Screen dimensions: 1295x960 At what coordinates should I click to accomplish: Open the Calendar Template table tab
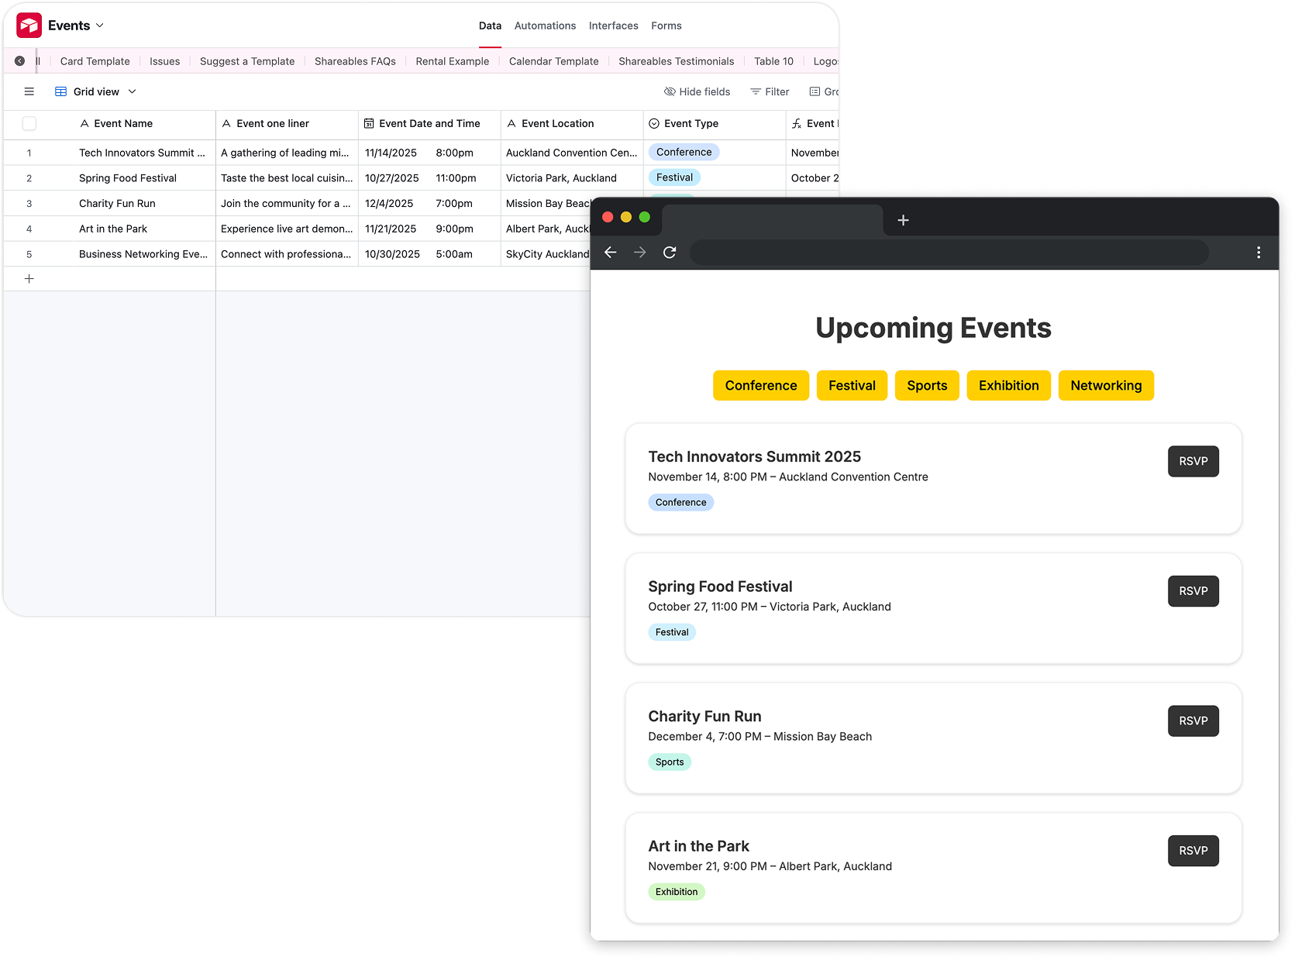coord(553,61)
